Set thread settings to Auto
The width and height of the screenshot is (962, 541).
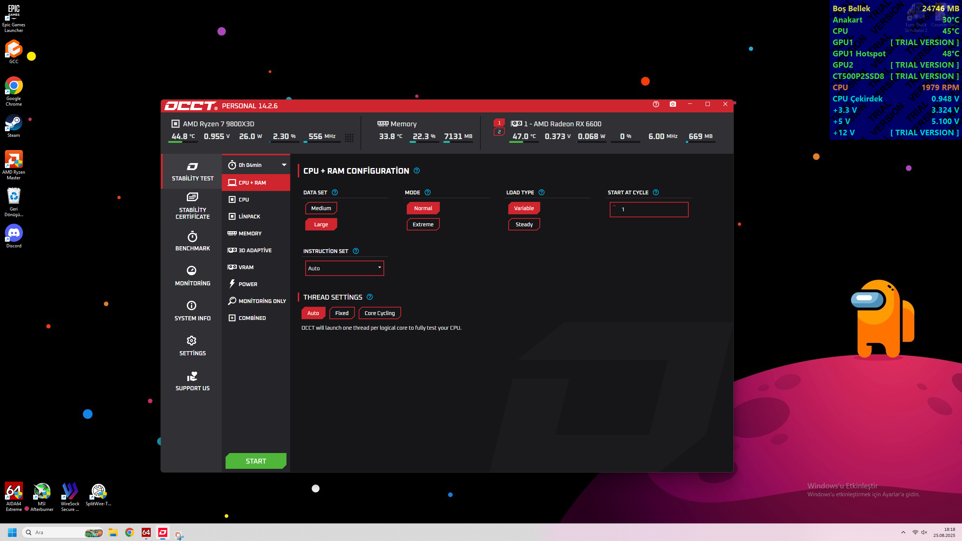click(x=313, y=313)
